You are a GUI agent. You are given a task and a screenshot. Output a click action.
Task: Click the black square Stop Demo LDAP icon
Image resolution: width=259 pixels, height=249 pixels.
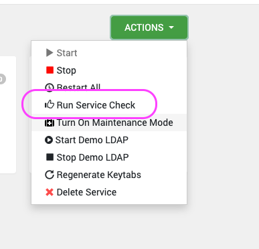tap(50, 157)
